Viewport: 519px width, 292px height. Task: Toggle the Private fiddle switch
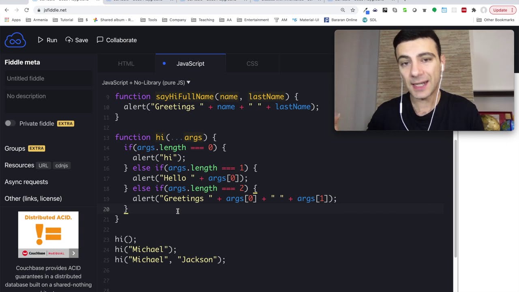10,123
